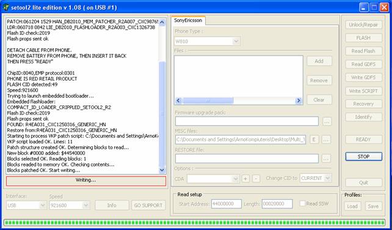
Task: Click the log scrollbar up arrow
Action: 162,23
